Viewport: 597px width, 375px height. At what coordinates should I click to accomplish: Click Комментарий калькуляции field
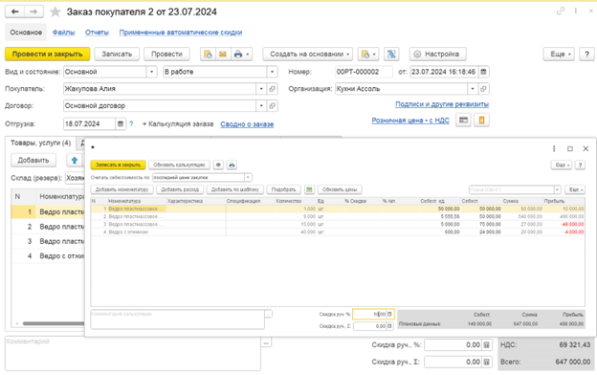177,319
